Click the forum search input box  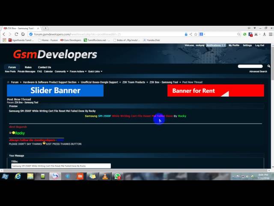(250, 66)
